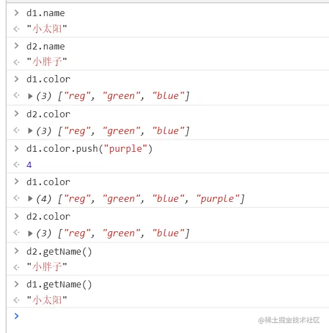
Task: Click "小太阳" string under d1.name
Action: pyautogui.click(x=47, y=29)
